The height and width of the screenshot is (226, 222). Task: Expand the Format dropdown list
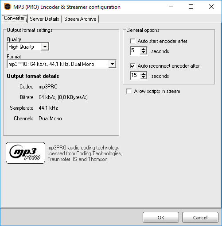coord(112,64)
